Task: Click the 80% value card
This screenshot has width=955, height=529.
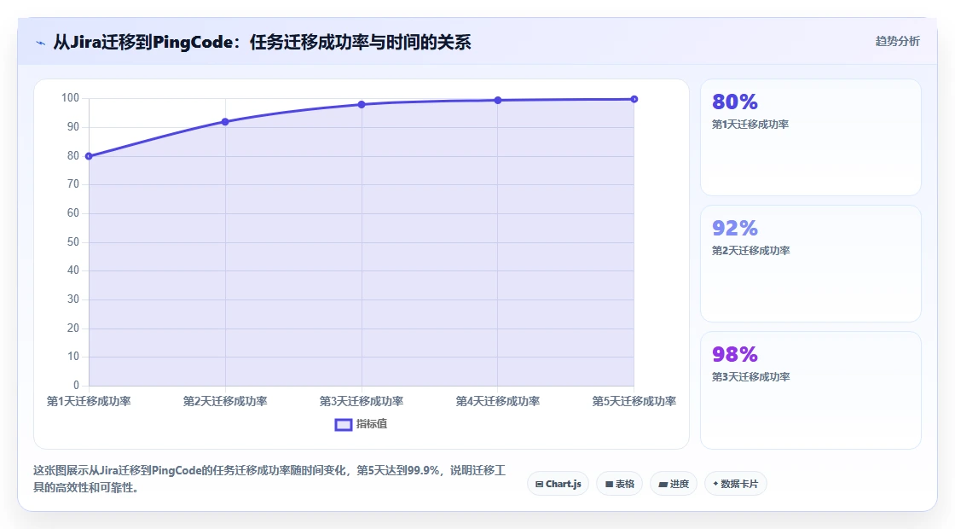Action: click(x=811, y=137)
